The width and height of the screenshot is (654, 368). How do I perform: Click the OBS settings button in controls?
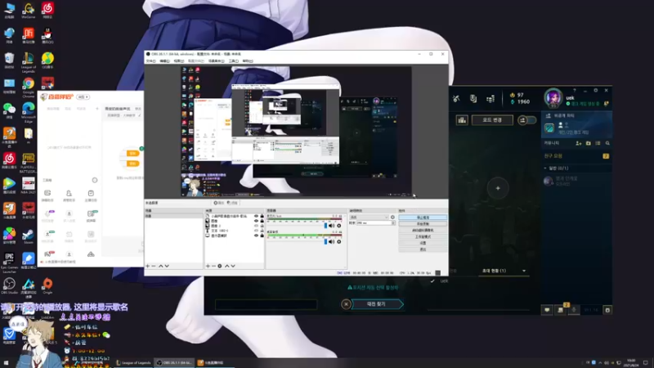click(423, 243)
